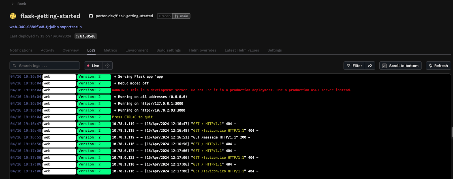Click the commit hash 8f585e8 badge
Image resolution: width=453 pixels, height=179 pixels.
tap(86, 36)
